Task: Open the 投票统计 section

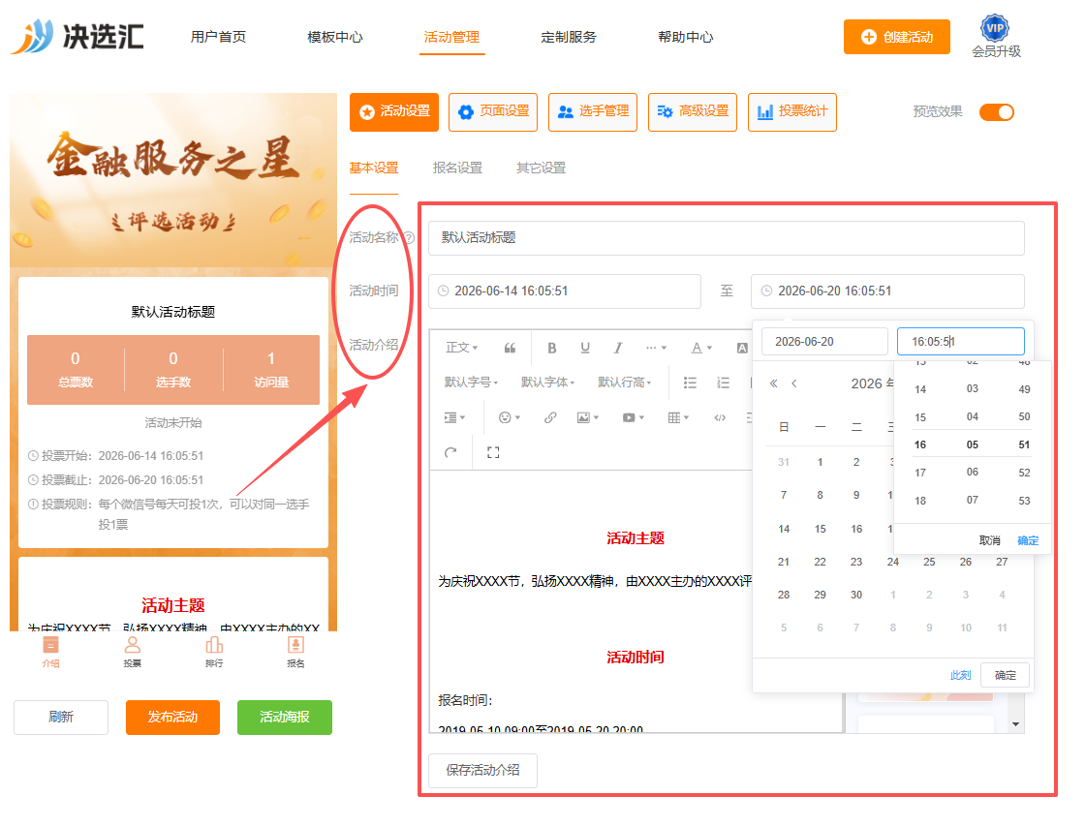Action: (x=792, y=111)
